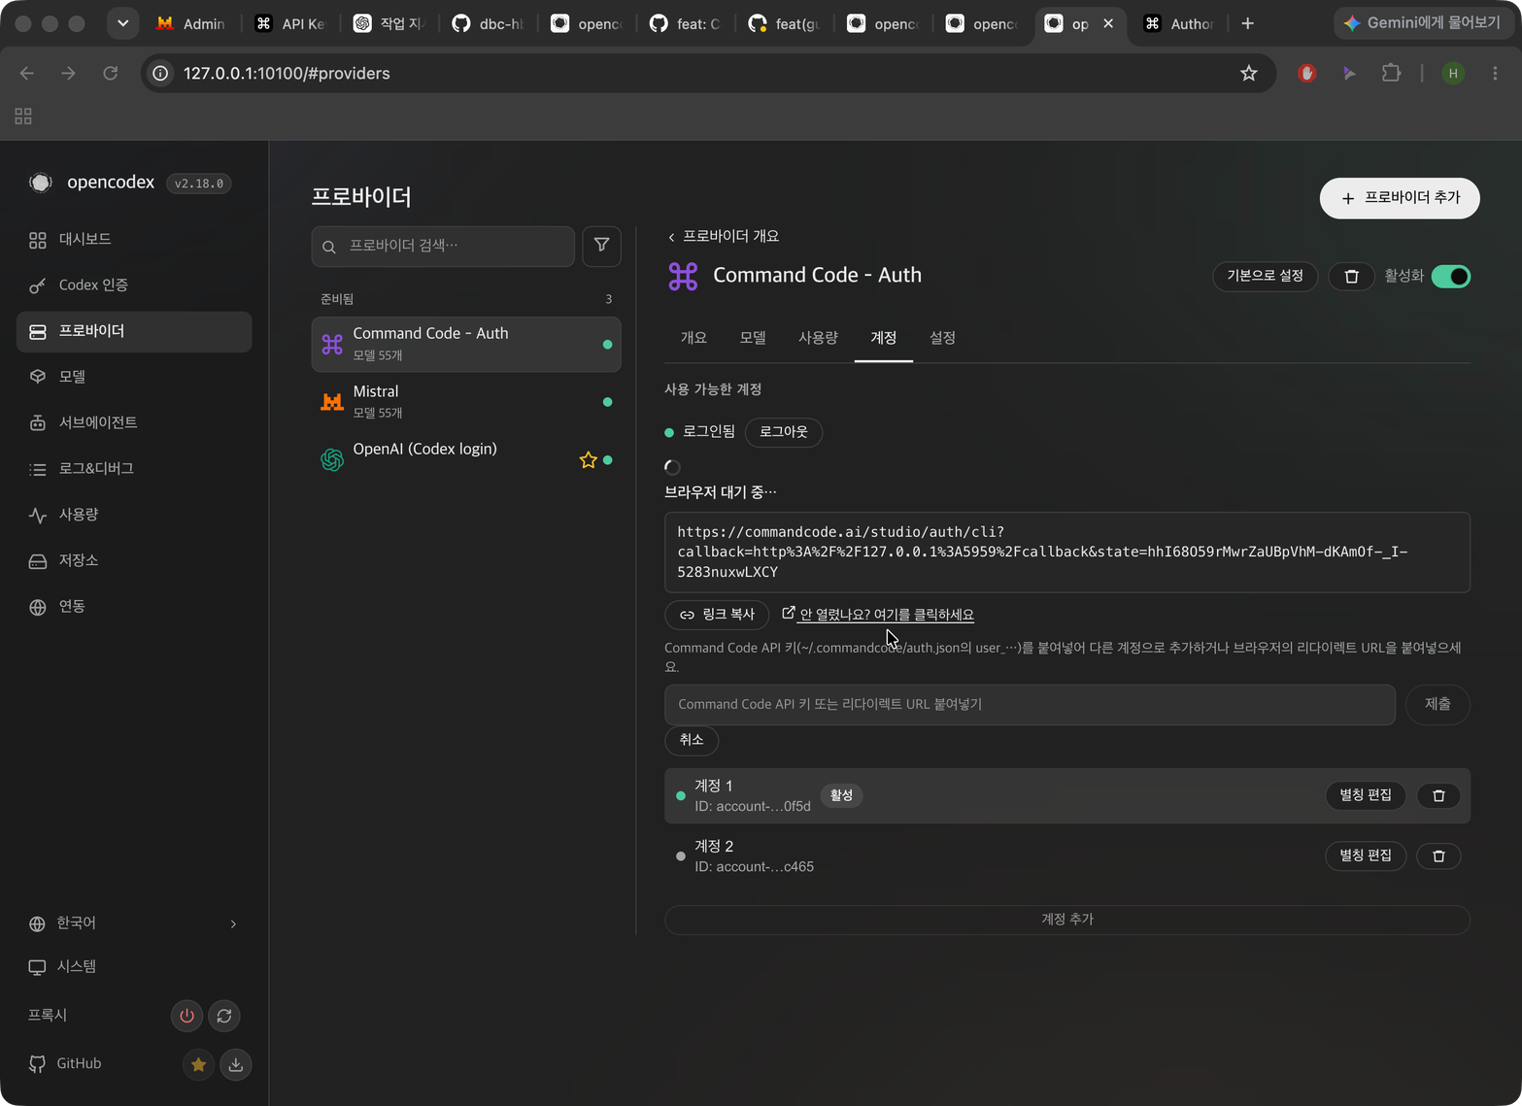Click the red extension icon in toolbar

pyautogui.click(x=1307, y=74)
